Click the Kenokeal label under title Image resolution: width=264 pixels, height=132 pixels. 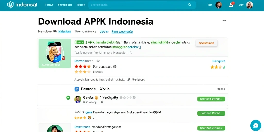(x=47, y=31)
